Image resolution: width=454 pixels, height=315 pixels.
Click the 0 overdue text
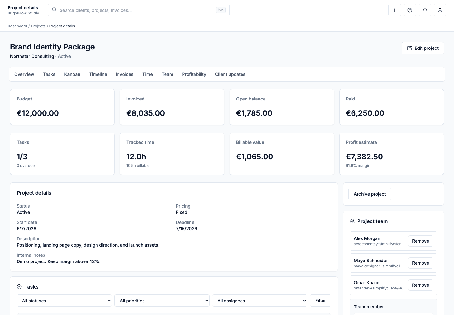pos(26,166)
